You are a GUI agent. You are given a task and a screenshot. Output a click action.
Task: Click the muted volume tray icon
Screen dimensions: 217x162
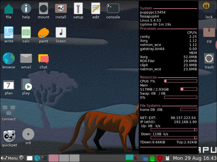tap(136, 158)
